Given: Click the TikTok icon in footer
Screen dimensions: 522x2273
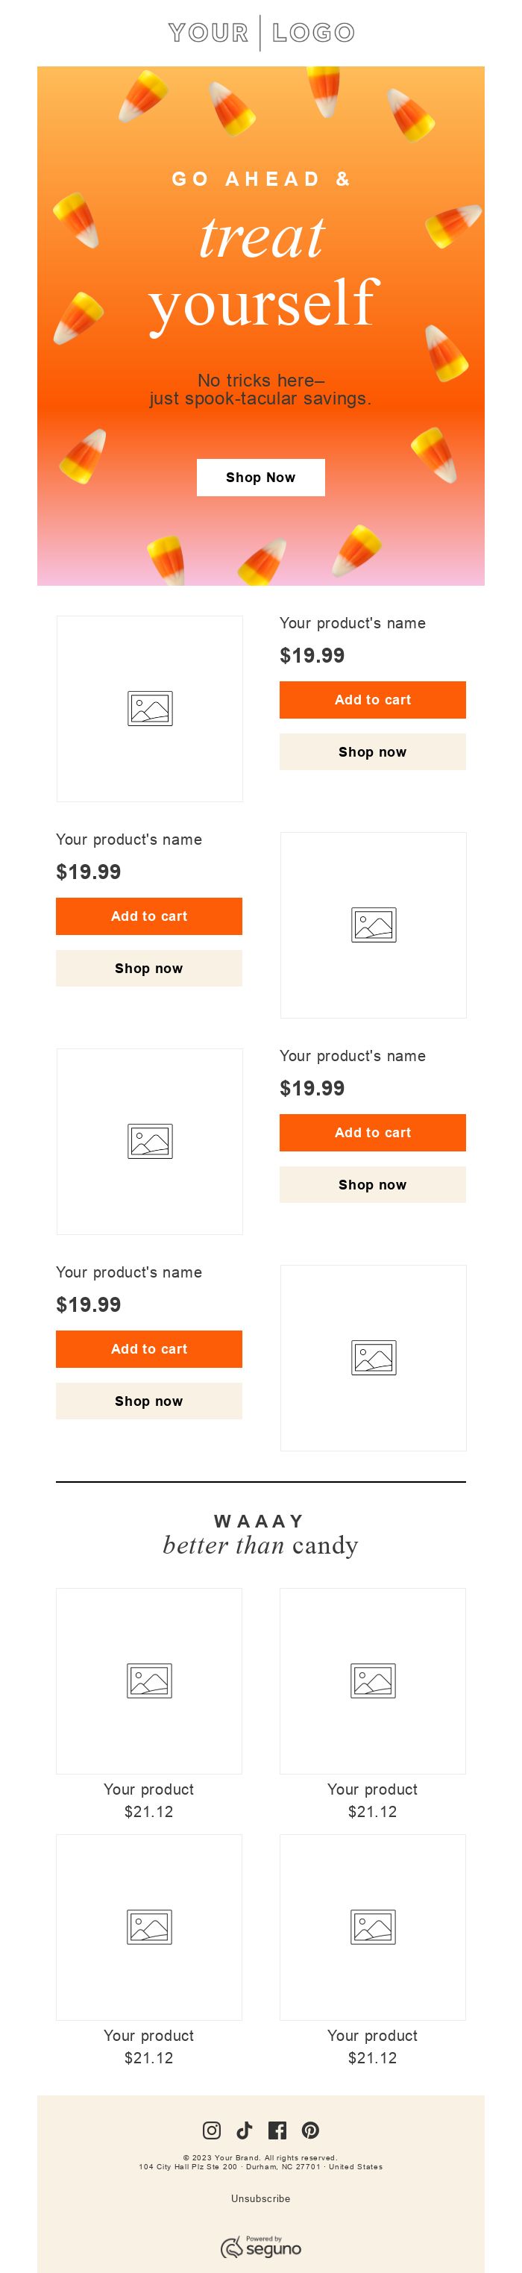Looking at the screenshot, I should 245,2129.
